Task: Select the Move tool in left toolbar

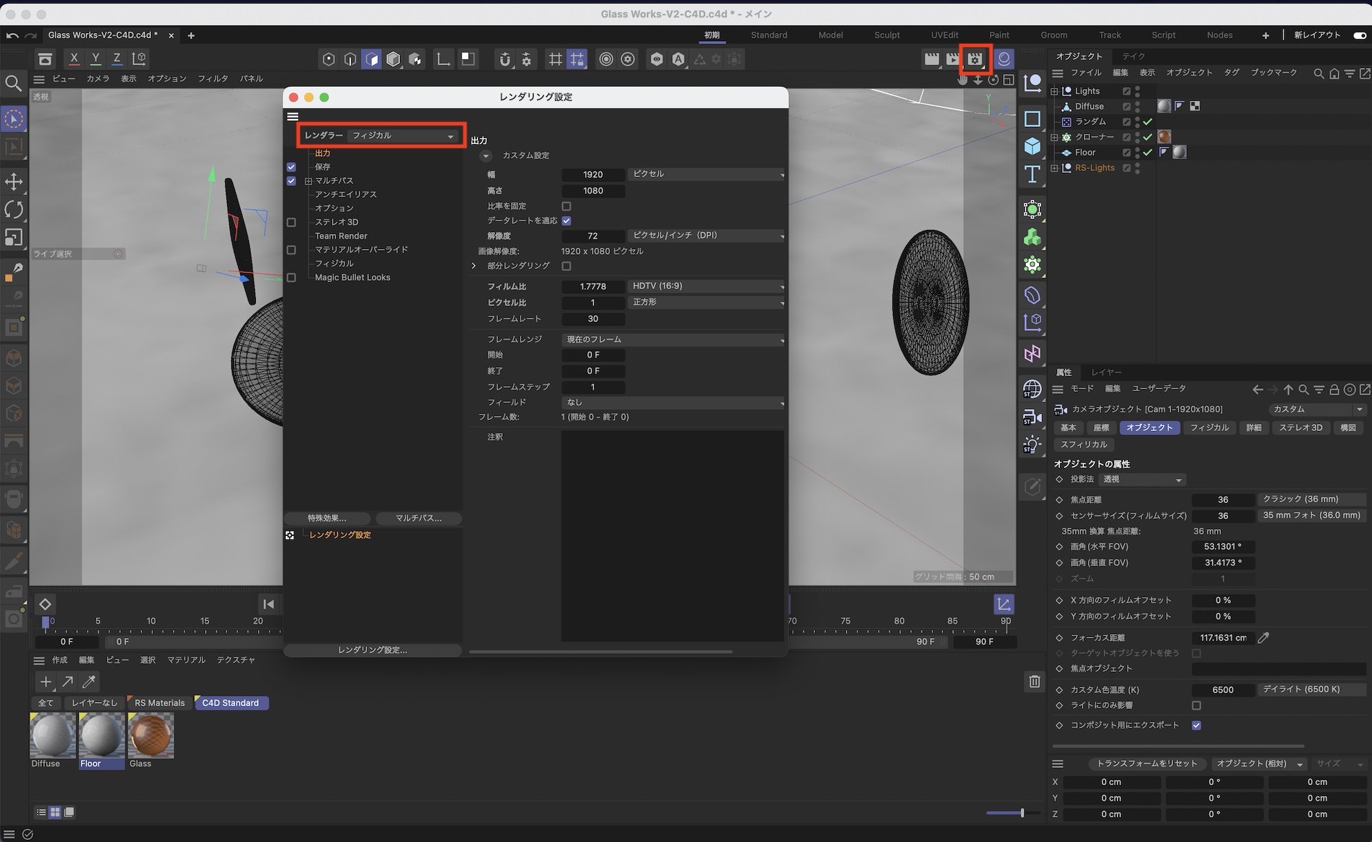Action: tap(14, 182)
